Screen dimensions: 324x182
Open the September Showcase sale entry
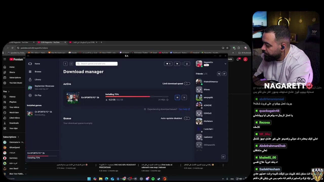tap(42, 87)
